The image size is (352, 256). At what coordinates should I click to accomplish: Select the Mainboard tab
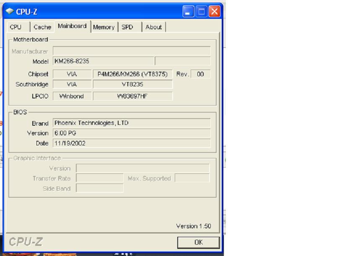(x=72, y=26)
